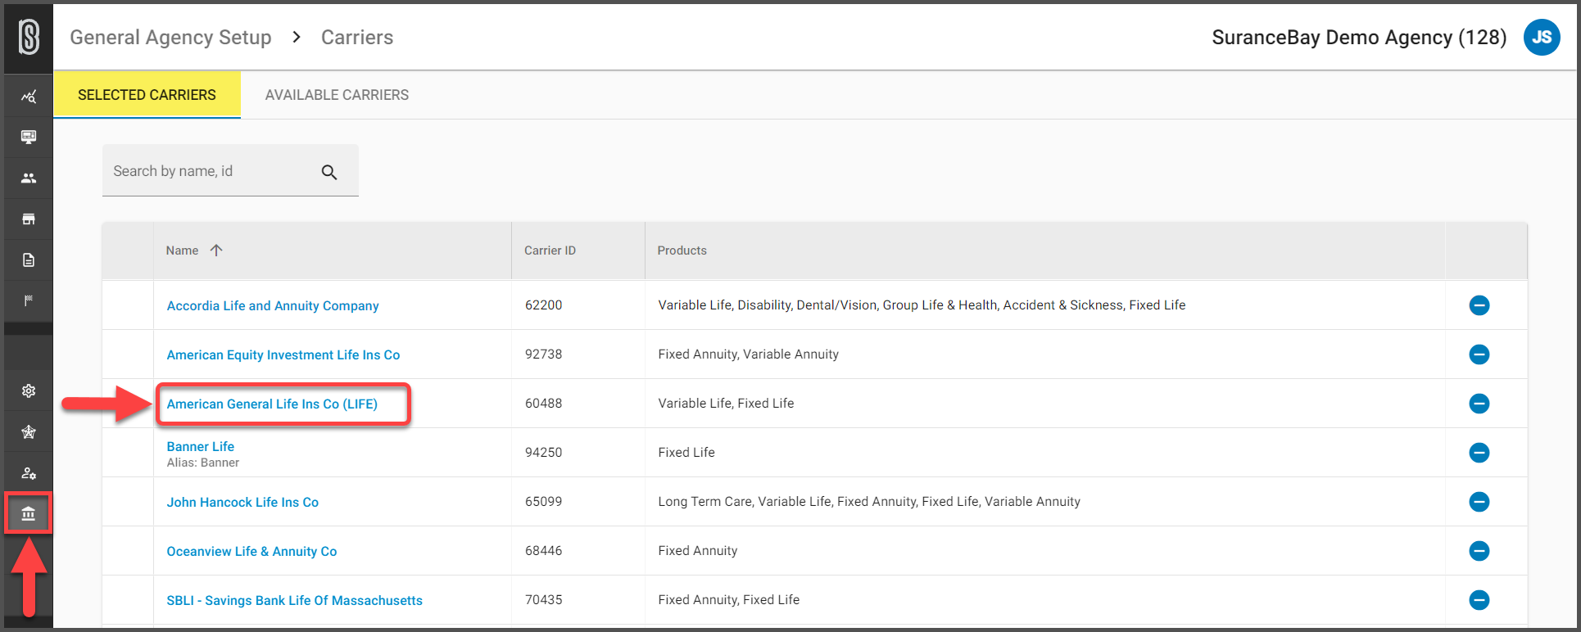The image size is (1581, 632).
Task: Go to General Agency Setup breadcrumb
Action: pos(170,38)
